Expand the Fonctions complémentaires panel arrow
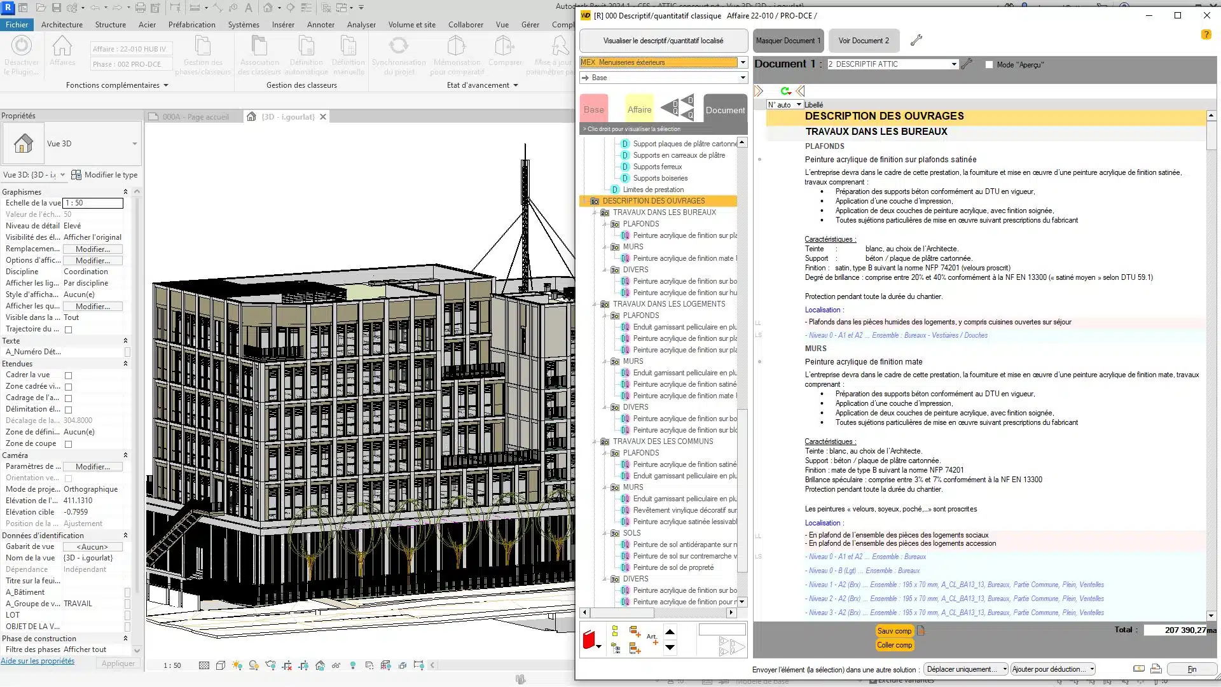Viewport: 1221px width, 687px height. point(166,85)
